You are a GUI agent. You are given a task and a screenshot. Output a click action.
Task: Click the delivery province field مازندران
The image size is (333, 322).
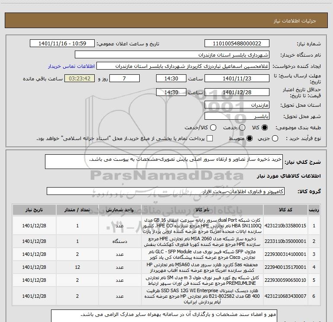[x=237, y=105]
